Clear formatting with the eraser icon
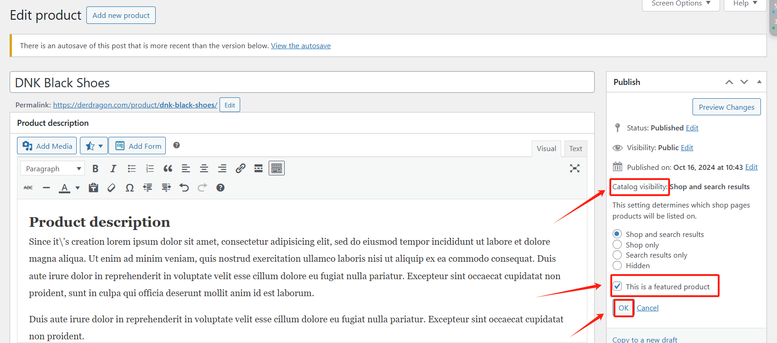This screenshot has width=777, height=343. [112, 188]
